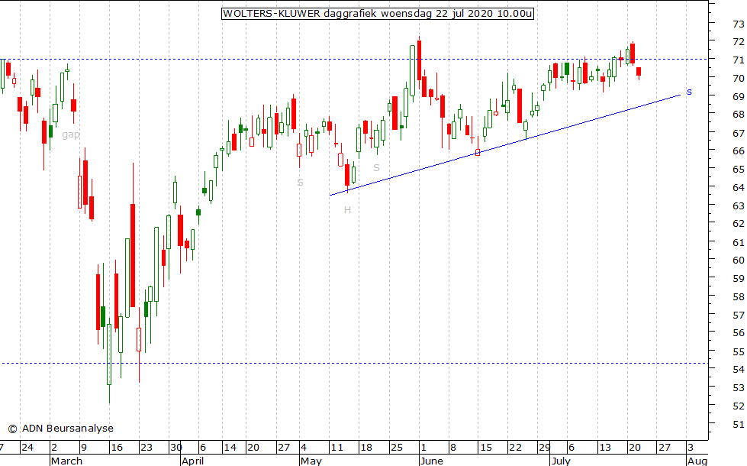Select the "March" month label
The image size is (747, 466).
(66, 461)
